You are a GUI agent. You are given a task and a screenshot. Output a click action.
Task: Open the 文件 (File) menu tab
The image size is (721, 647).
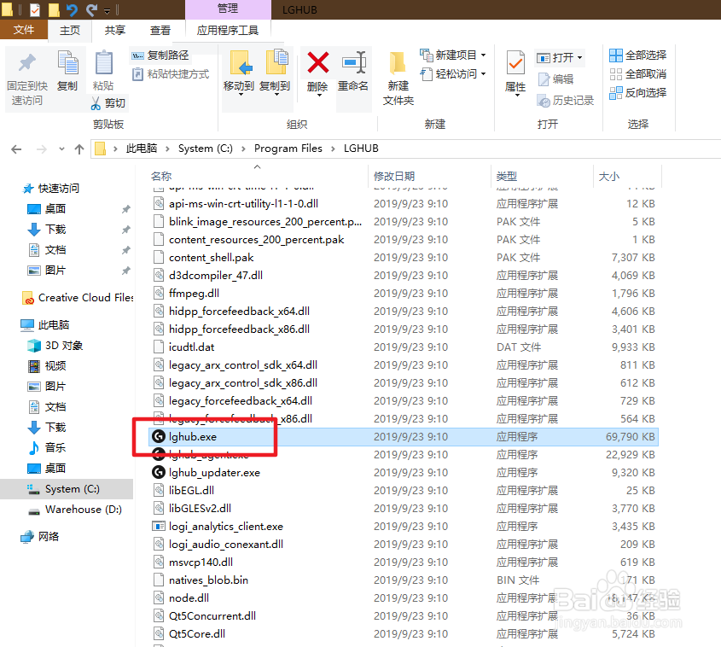point(23,30)
